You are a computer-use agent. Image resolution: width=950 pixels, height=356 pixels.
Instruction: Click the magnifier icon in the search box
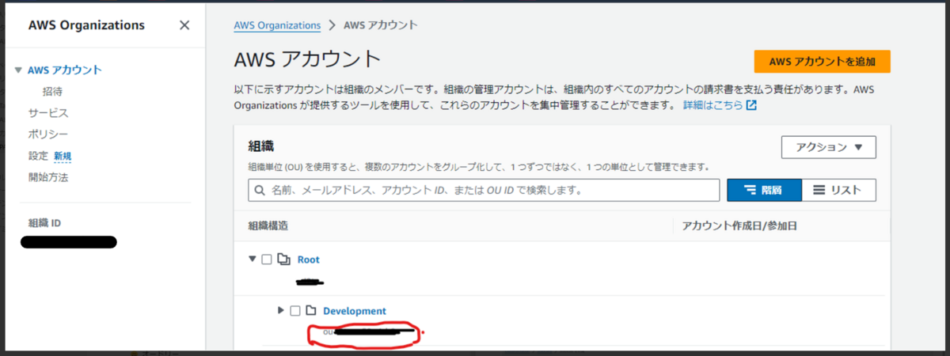[x=260, y=191]
